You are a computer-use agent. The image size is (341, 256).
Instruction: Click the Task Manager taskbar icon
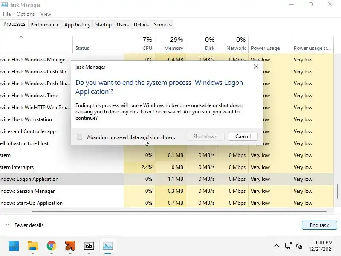(108, 246)
